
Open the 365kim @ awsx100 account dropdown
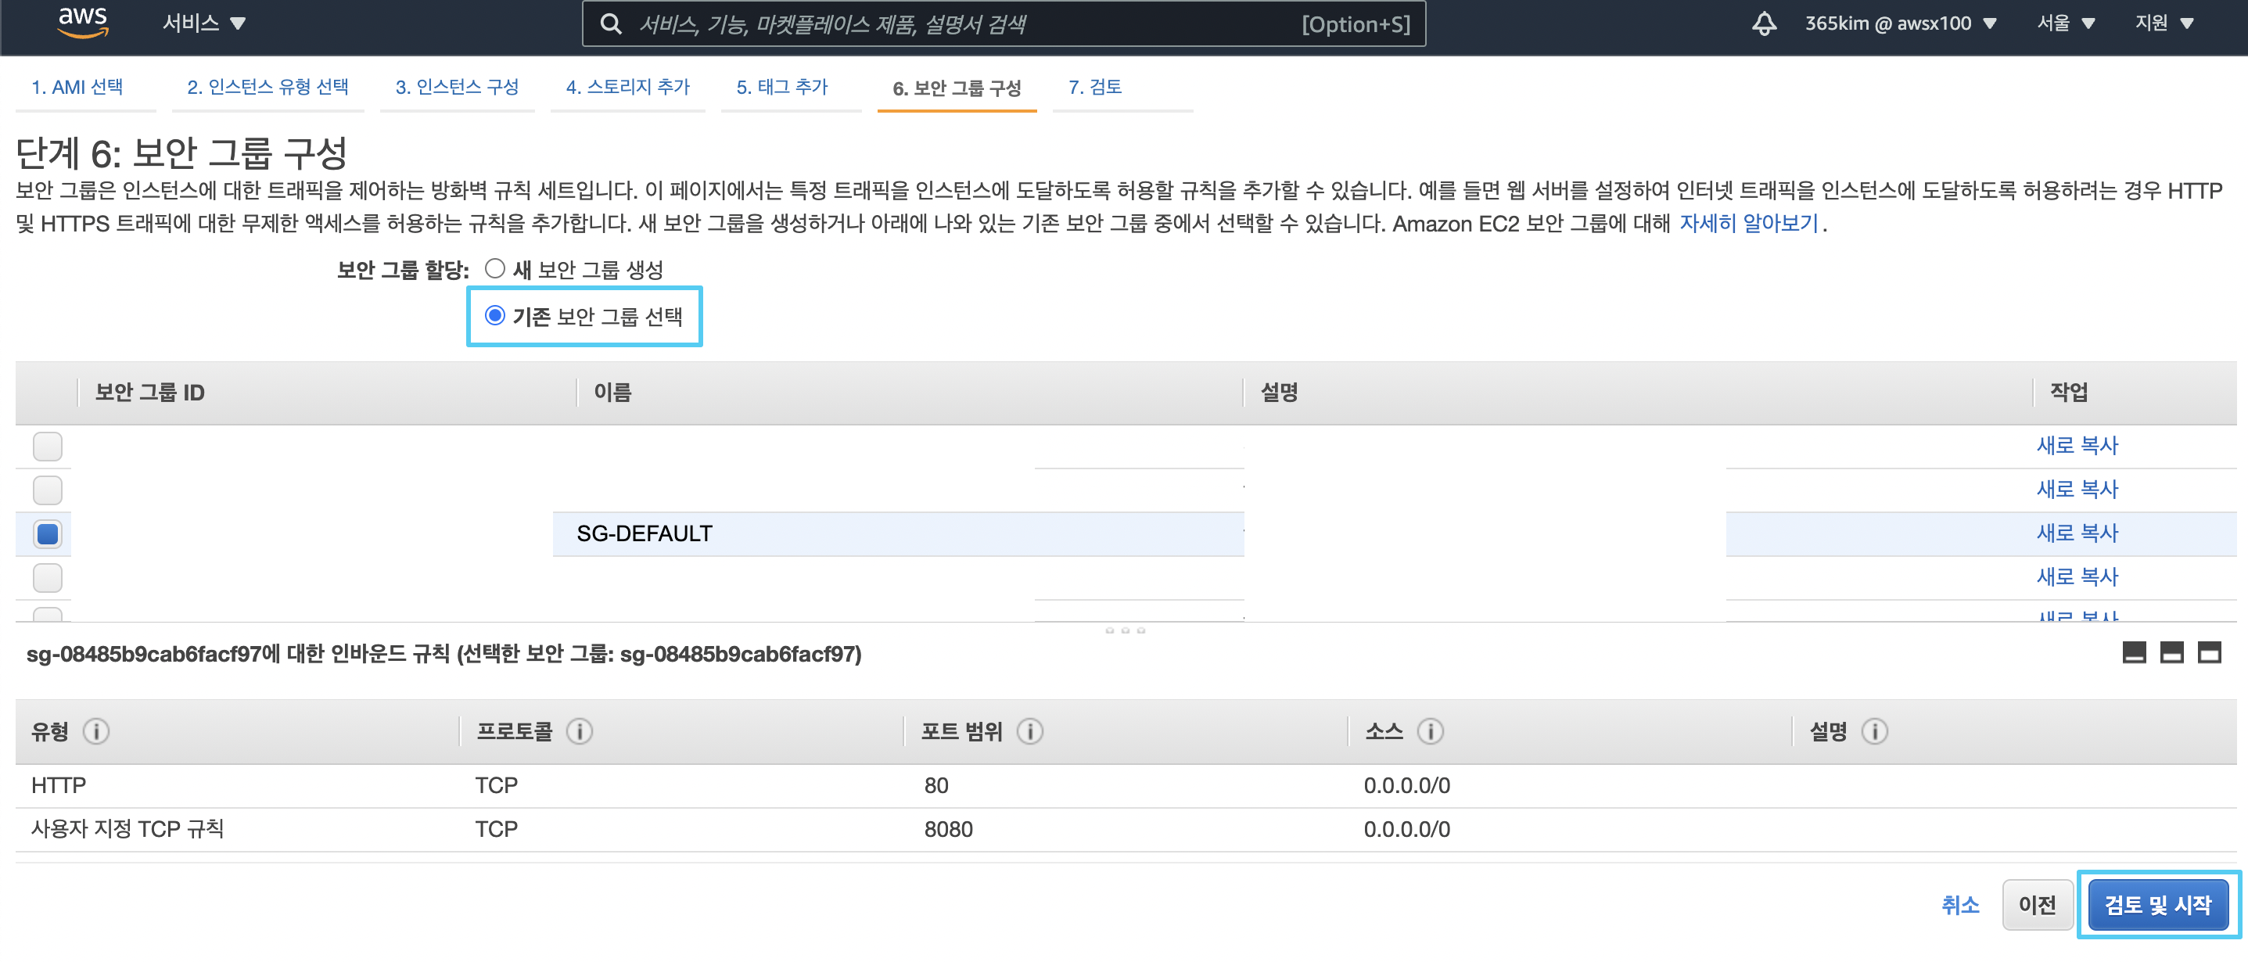tap(1900, 23)
